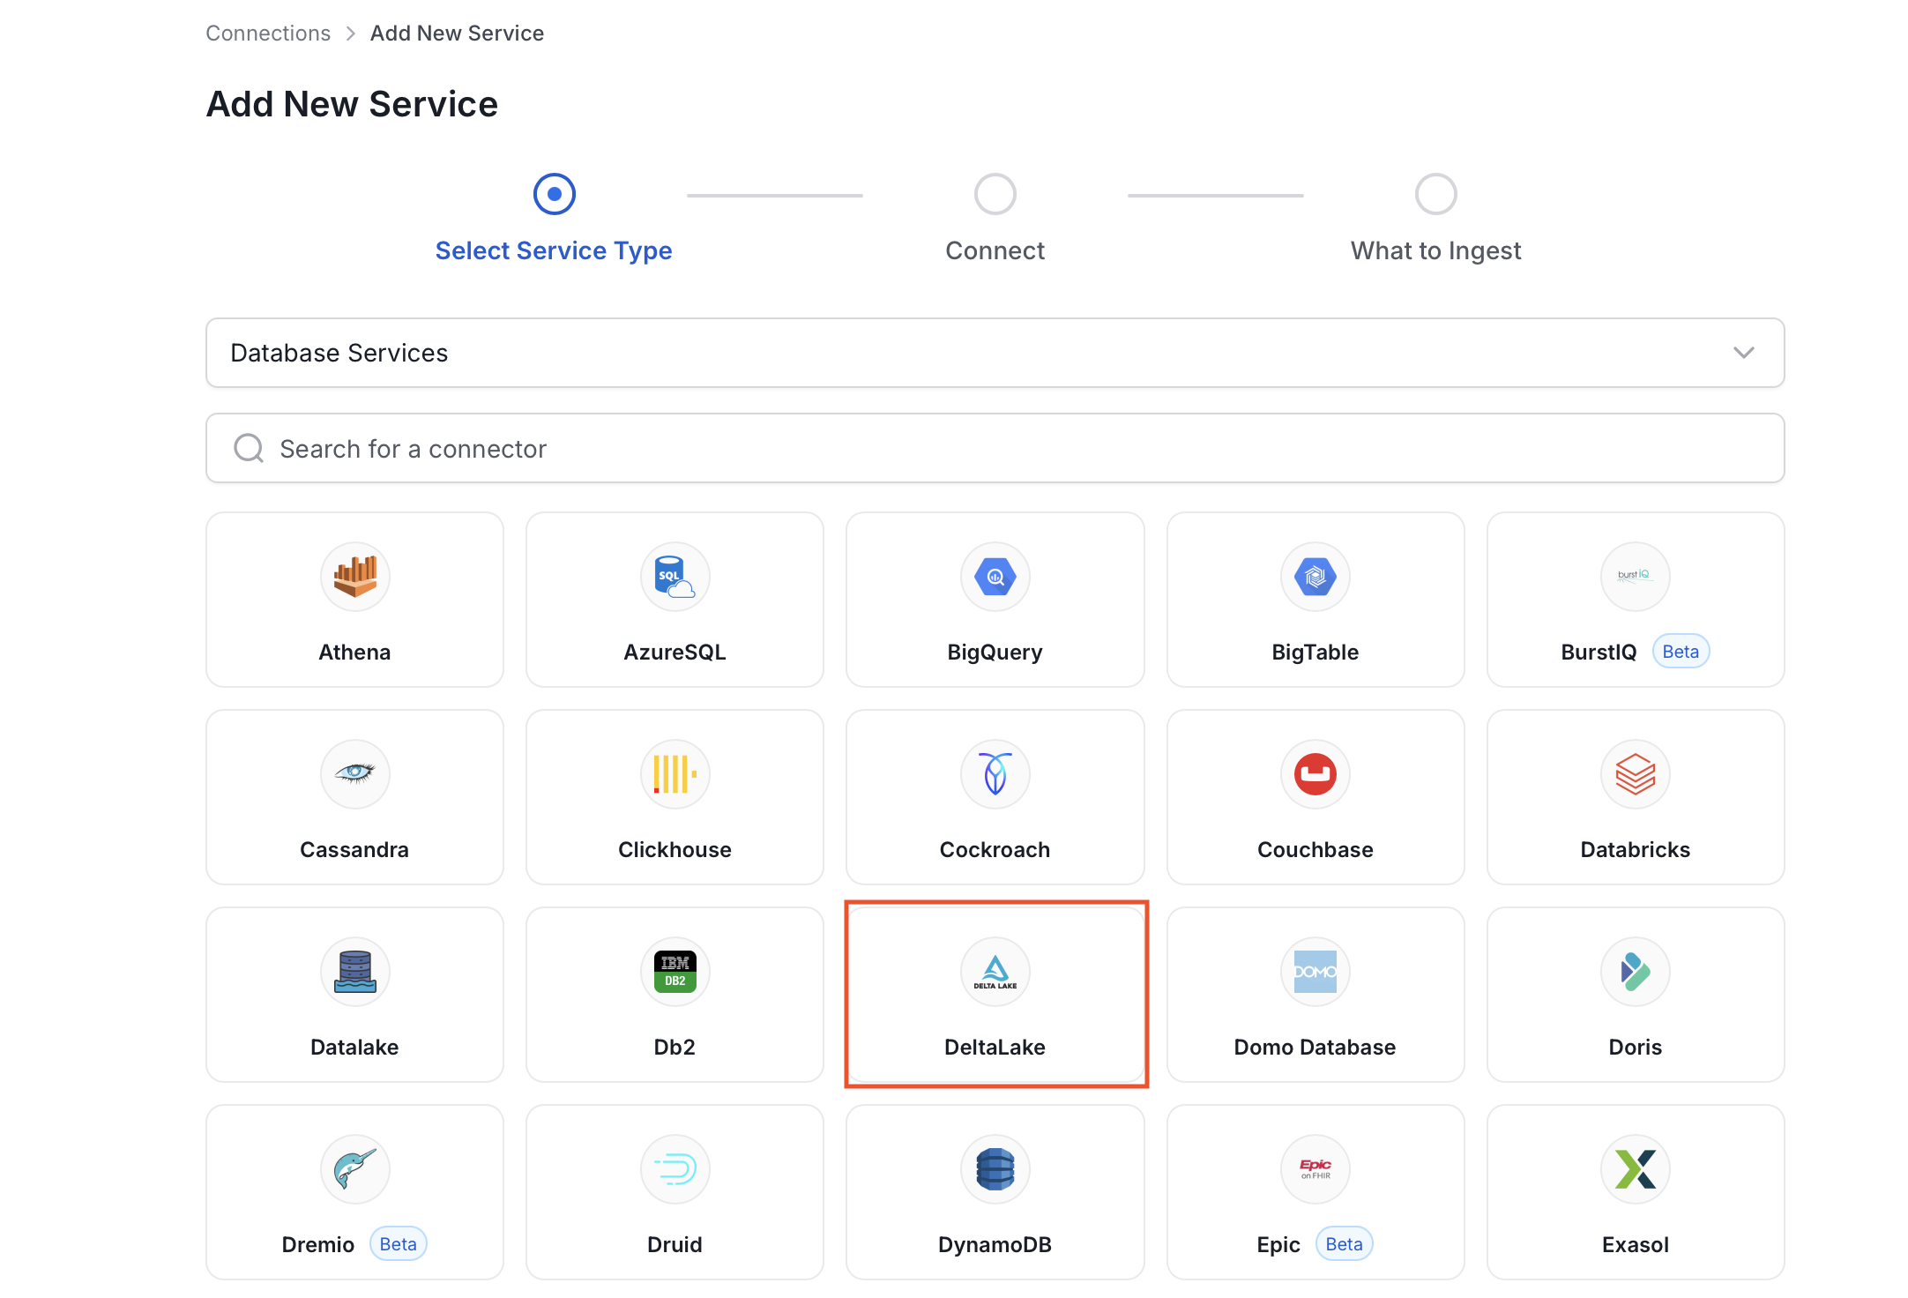The width and height of the screenshot is (1908, 1298).
Task: Open the Database Services dropdown
Action: click(x=995, y=353)
